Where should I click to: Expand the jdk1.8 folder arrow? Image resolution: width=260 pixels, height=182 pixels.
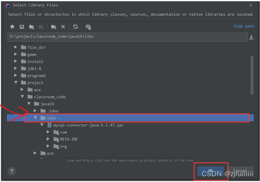15,68
